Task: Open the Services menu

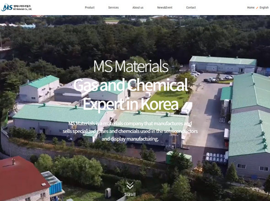Action: pos(113,8)
